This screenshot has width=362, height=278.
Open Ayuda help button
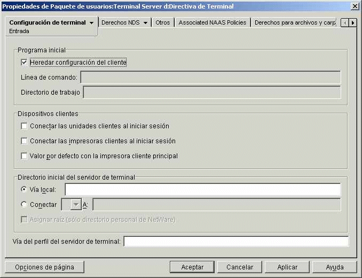[x=335, y=267]
